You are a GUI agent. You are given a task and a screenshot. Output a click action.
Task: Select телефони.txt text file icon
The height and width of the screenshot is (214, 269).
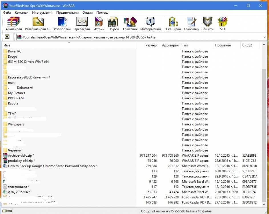[x=5, y=187]
